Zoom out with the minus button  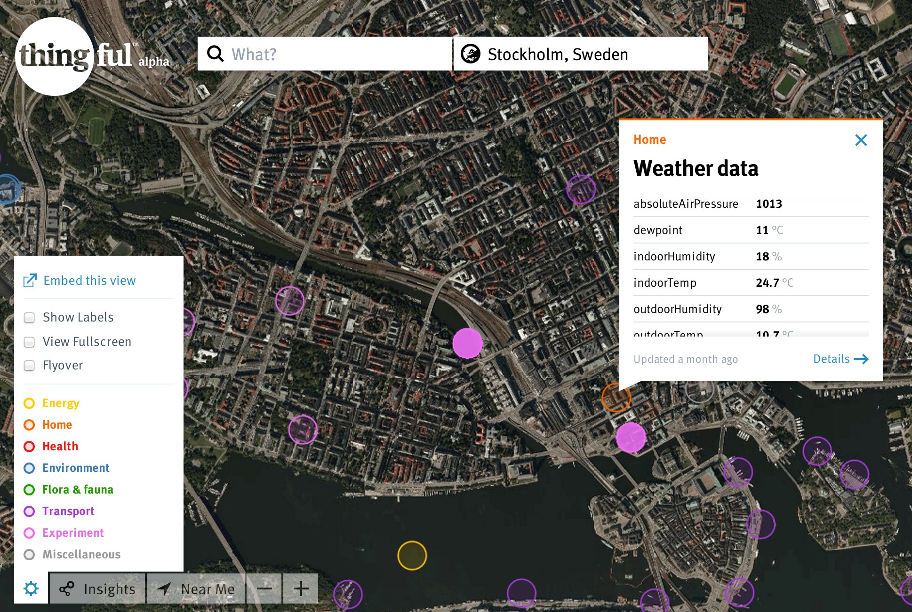click(x=264, y=588)
